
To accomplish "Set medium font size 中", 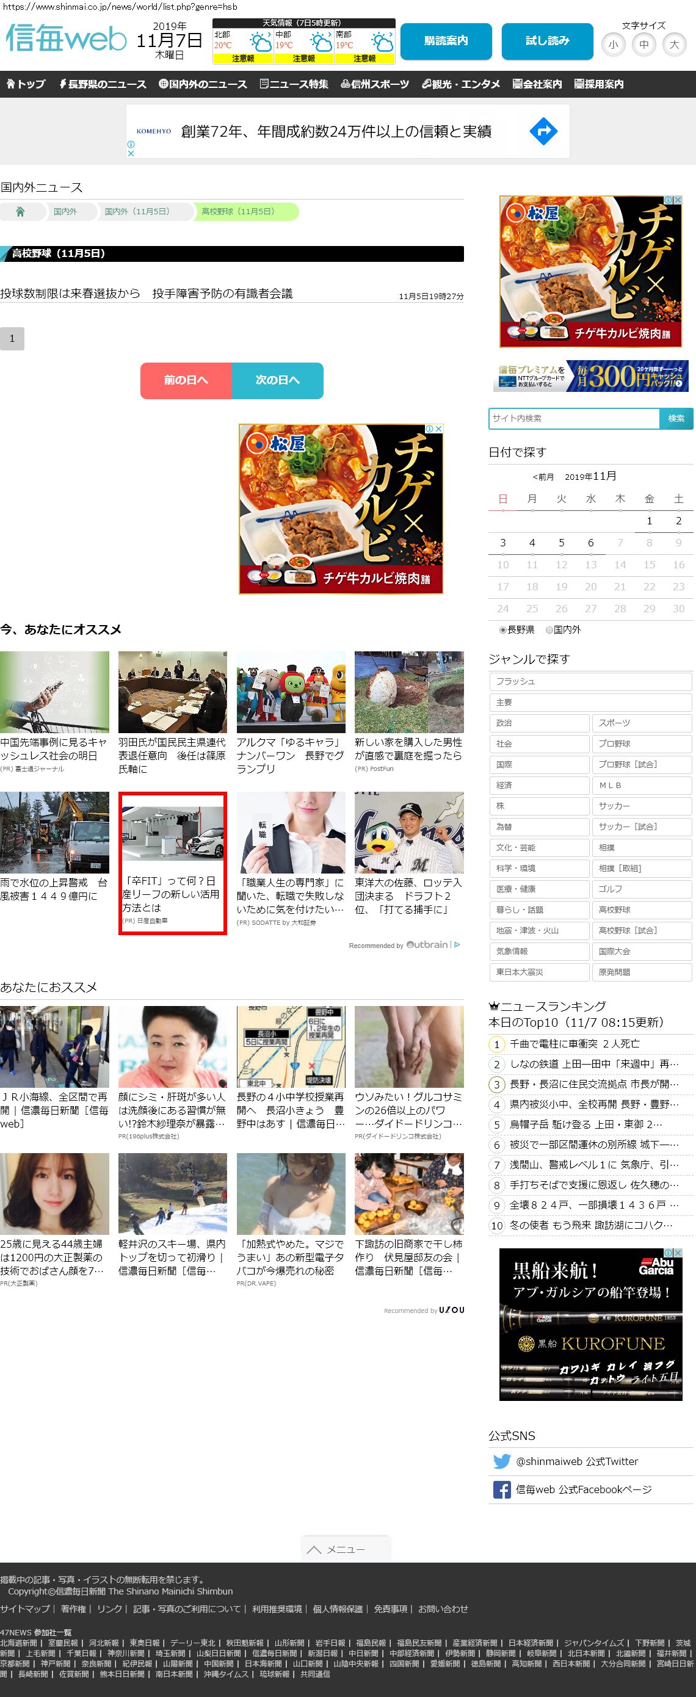I will pos(643,45).
